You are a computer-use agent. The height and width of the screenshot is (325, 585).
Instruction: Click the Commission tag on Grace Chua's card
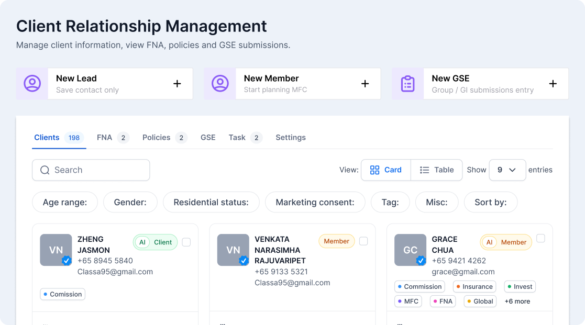(x=420, y=287)
